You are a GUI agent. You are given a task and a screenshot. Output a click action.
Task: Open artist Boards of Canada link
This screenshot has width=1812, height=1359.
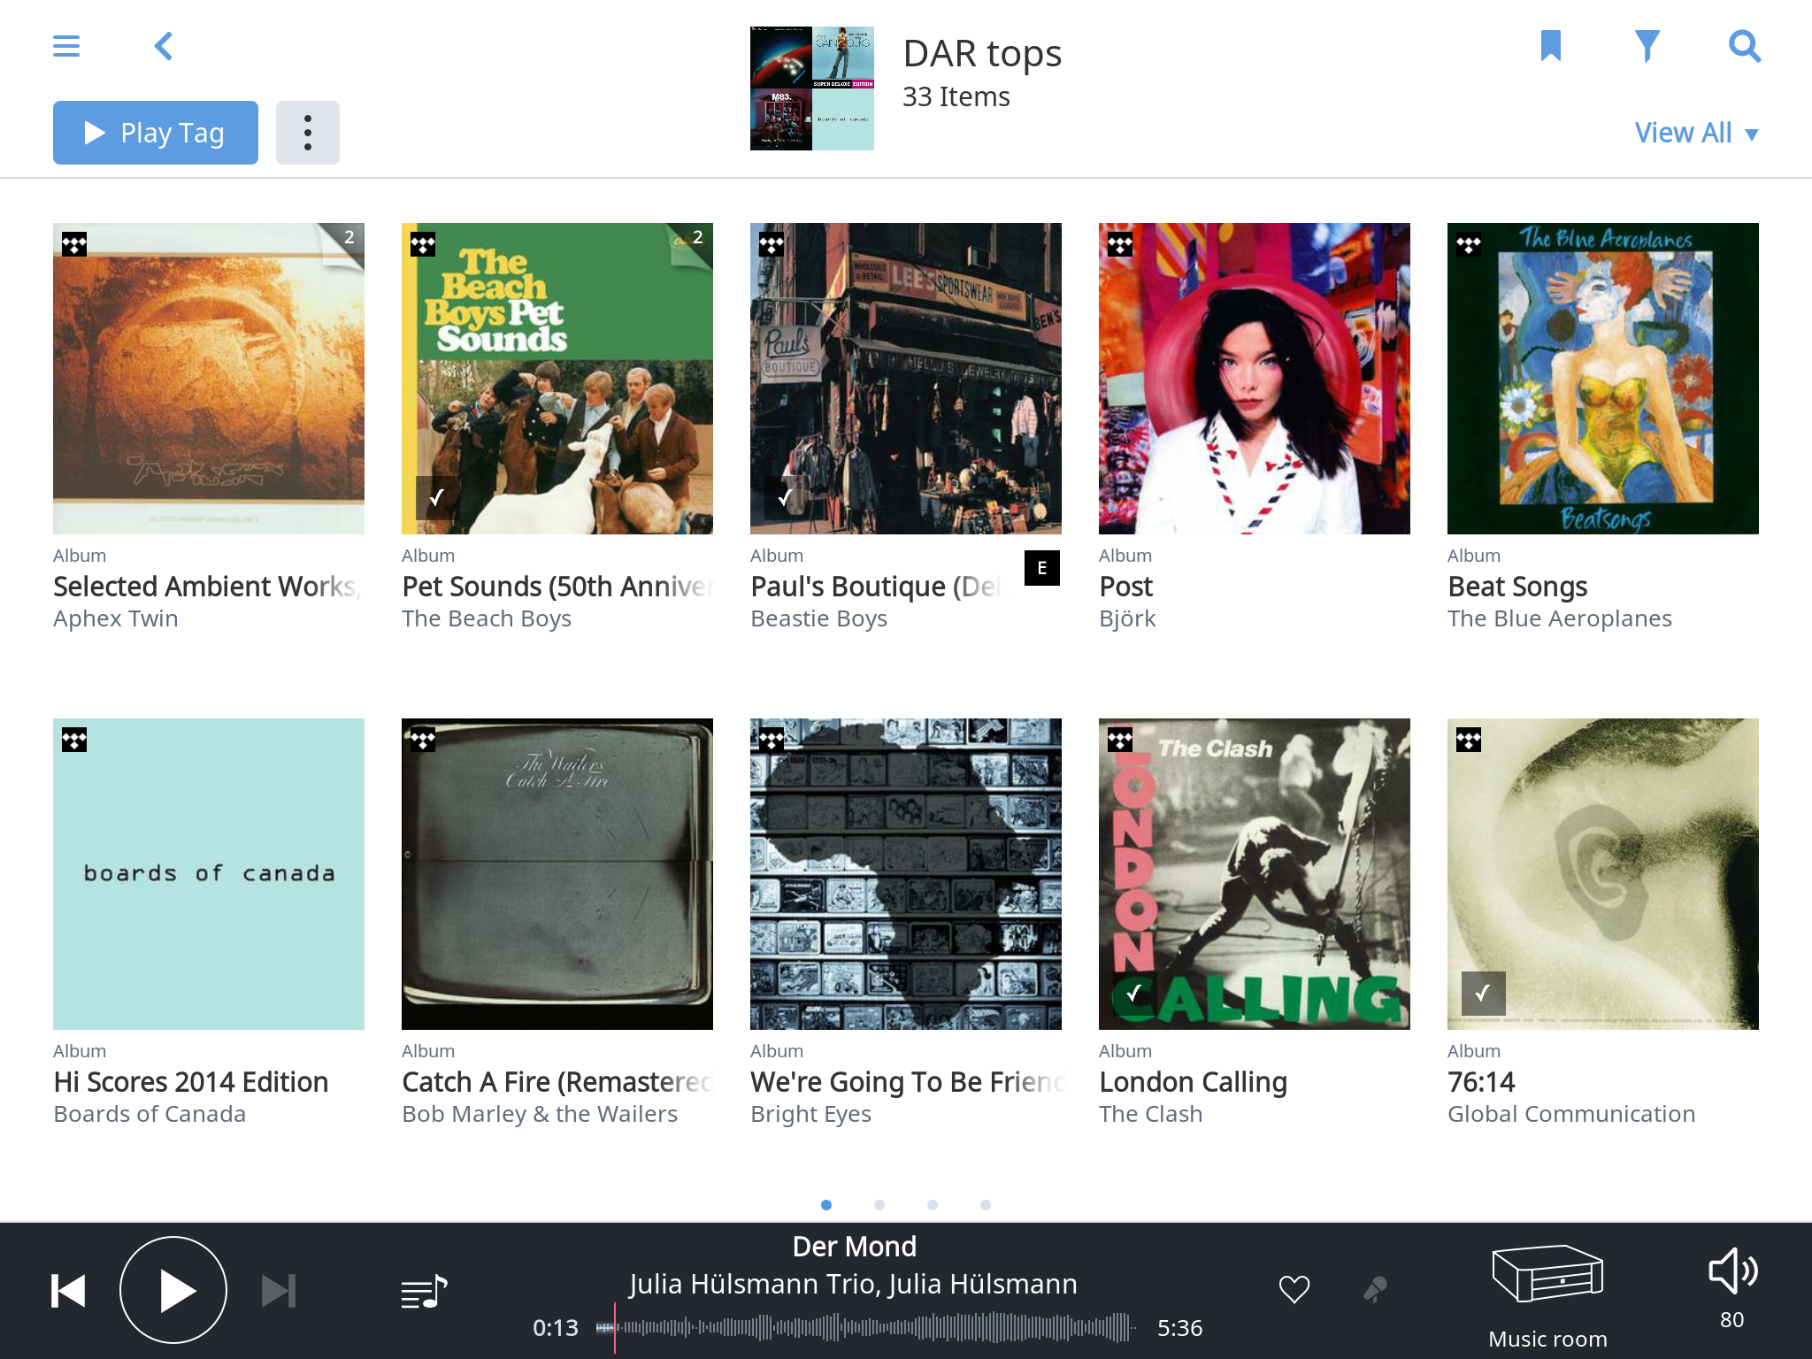[x=150, y=1114]
